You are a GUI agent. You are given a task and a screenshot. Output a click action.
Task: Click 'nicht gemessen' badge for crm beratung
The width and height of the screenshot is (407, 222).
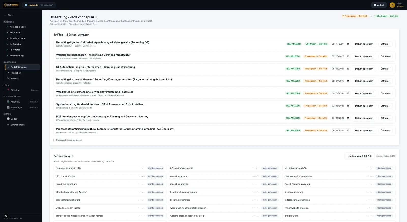coord(384,216)
